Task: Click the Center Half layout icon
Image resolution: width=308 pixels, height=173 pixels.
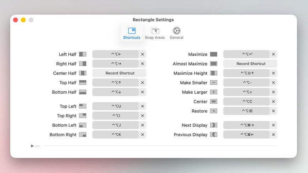Action: 83,73
